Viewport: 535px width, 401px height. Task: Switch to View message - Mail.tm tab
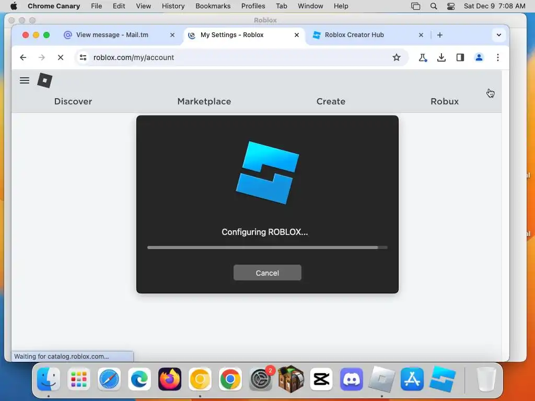[113, 35]
